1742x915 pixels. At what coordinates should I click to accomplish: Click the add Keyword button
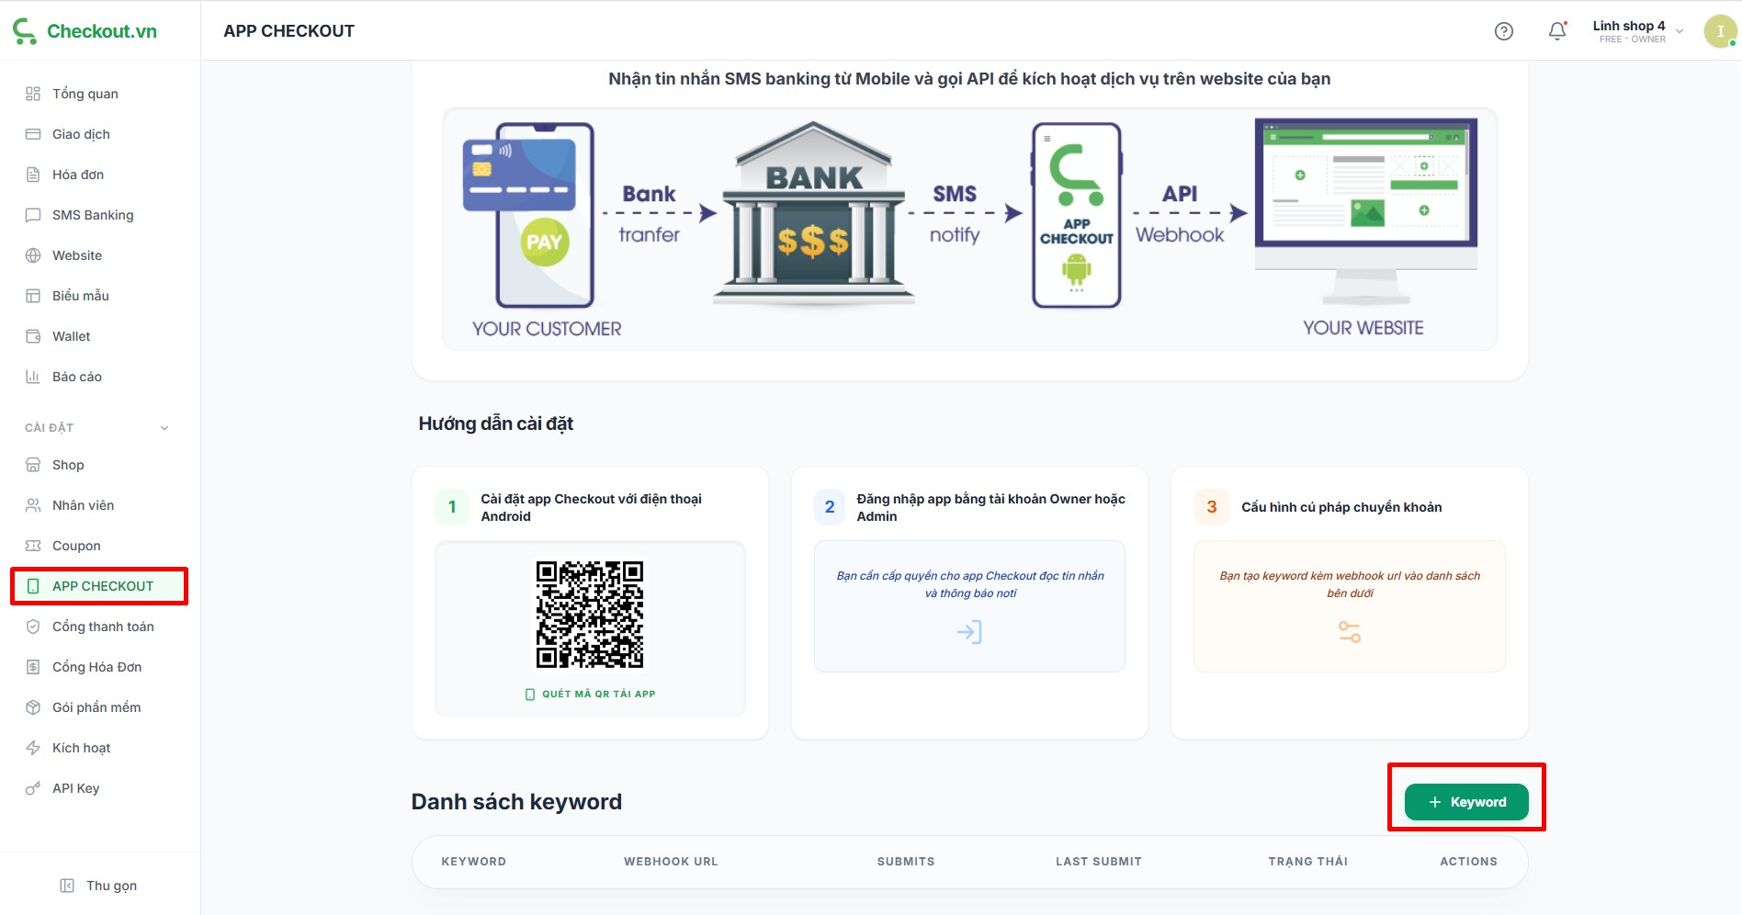point(1466,802)
